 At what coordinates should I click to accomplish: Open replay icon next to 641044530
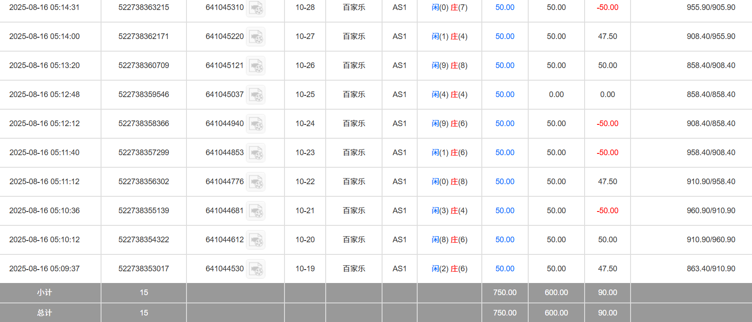tap(255, 269)
